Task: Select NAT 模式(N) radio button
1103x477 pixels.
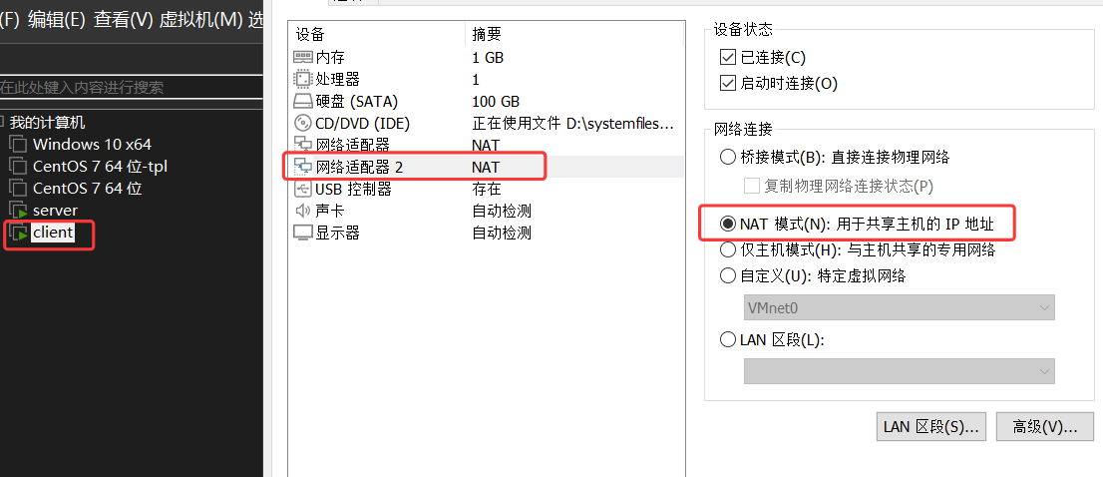Action: tap(727, 224)
